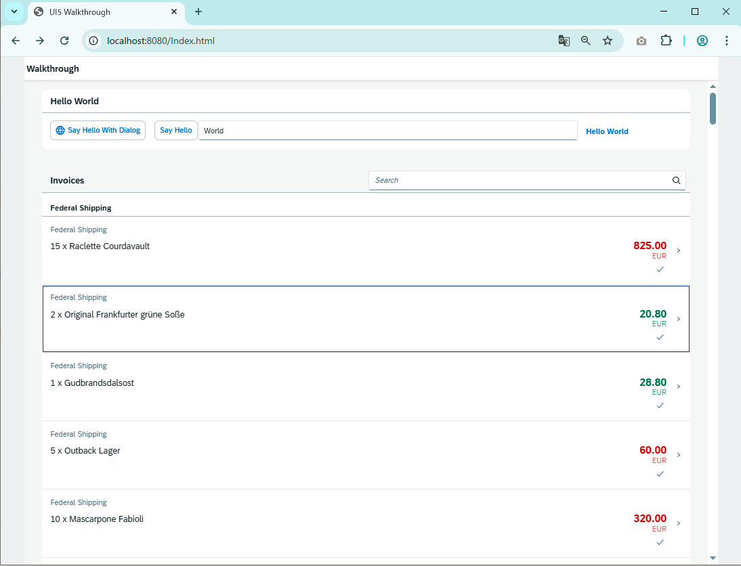Select 1 x Gudbrandsdalsost item
The width and height of the screenshot is (741, 566).
(x=366, y=387)
